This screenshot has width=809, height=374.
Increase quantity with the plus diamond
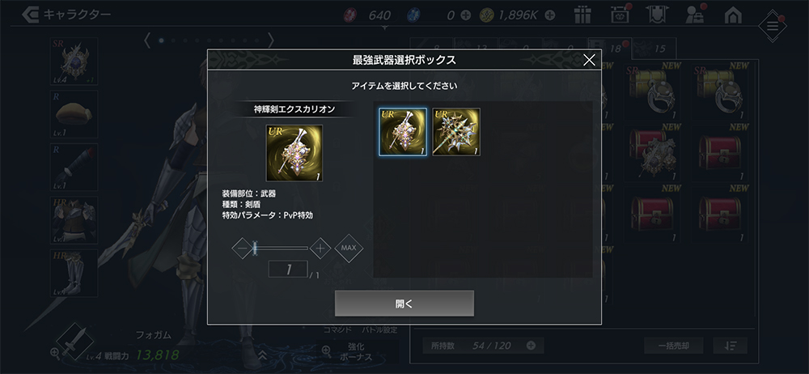320,249
